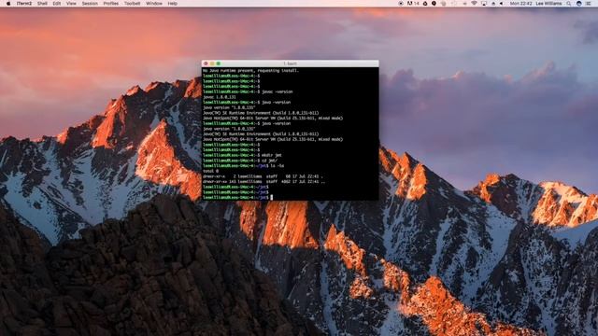Viewport: 598px width, 336px height.
Task: Click the 'No Java runtime present' line
Action: click(251, 71)
